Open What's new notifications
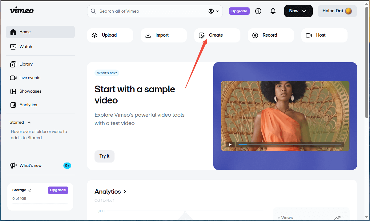Image resolution: width=370 pixels, height=221 pixels. [x=30, y=165]
